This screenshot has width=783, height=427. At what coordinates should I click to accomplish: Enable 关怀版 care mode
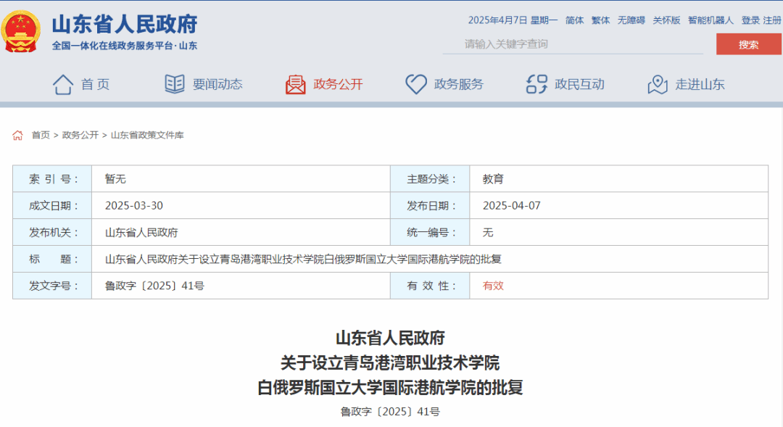pos(666,20)
